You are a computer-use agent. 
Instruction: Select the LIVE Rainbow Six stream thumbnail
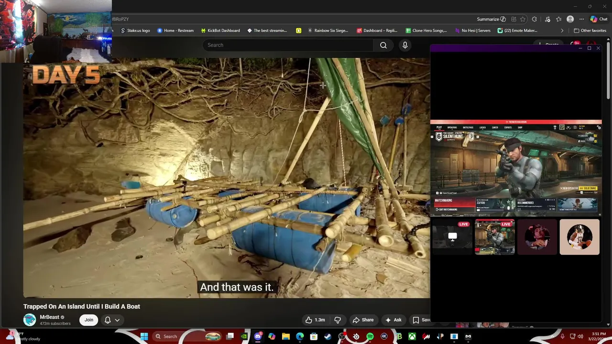coord(495,237)
